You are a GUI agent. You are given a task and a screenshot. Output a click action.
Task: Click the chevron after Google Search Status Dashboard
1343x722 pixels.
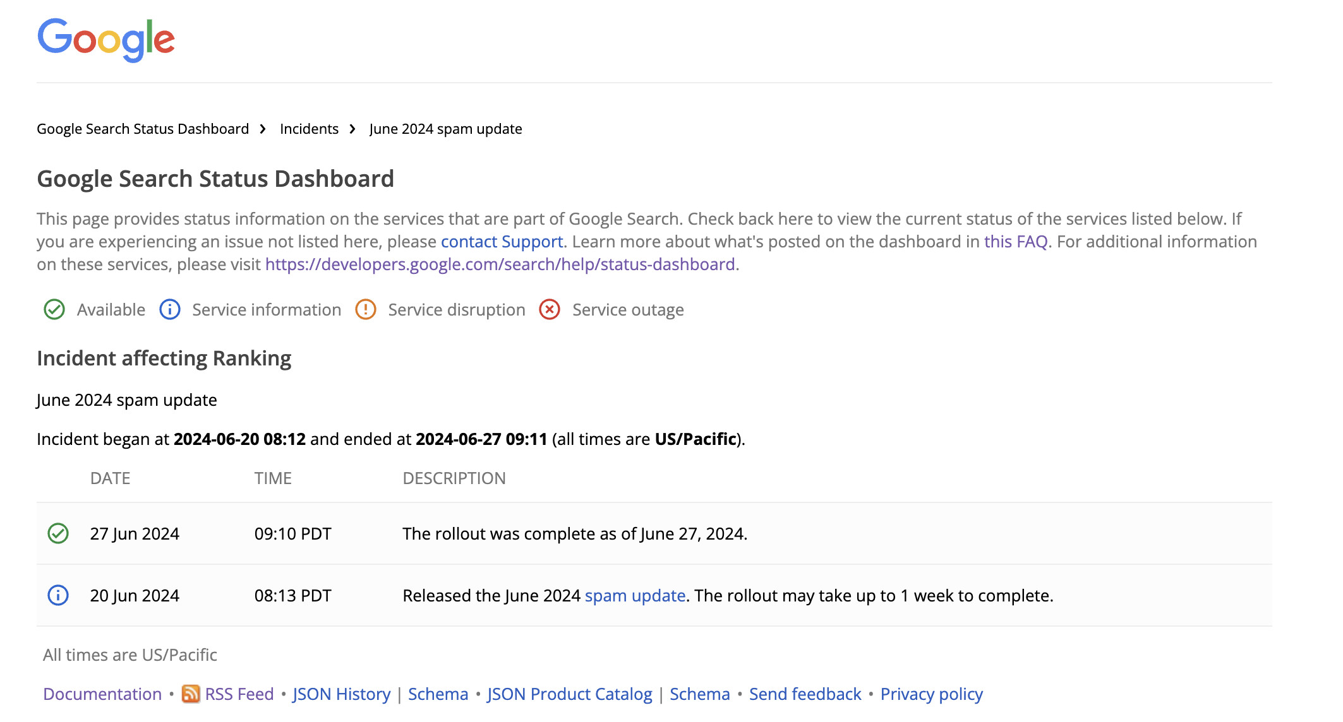coord(263,128)
